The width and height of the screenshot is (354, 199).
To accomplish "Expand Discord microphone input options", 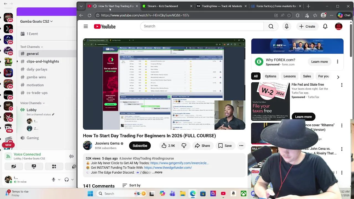I will pyautogui.click(x=59, y=179).
